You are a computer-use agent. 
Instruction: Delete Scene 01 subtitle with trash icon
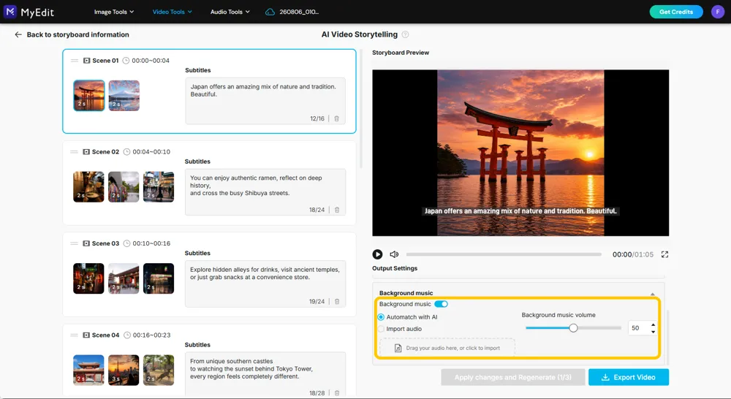click(336, 119)
